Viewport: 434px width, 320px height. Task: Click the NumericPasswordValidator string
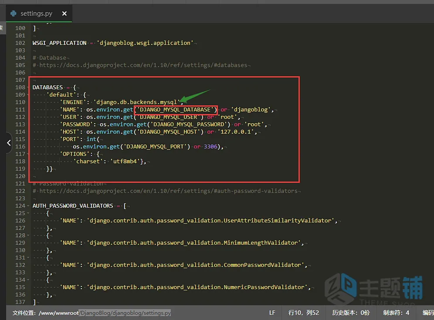(197, 287)
